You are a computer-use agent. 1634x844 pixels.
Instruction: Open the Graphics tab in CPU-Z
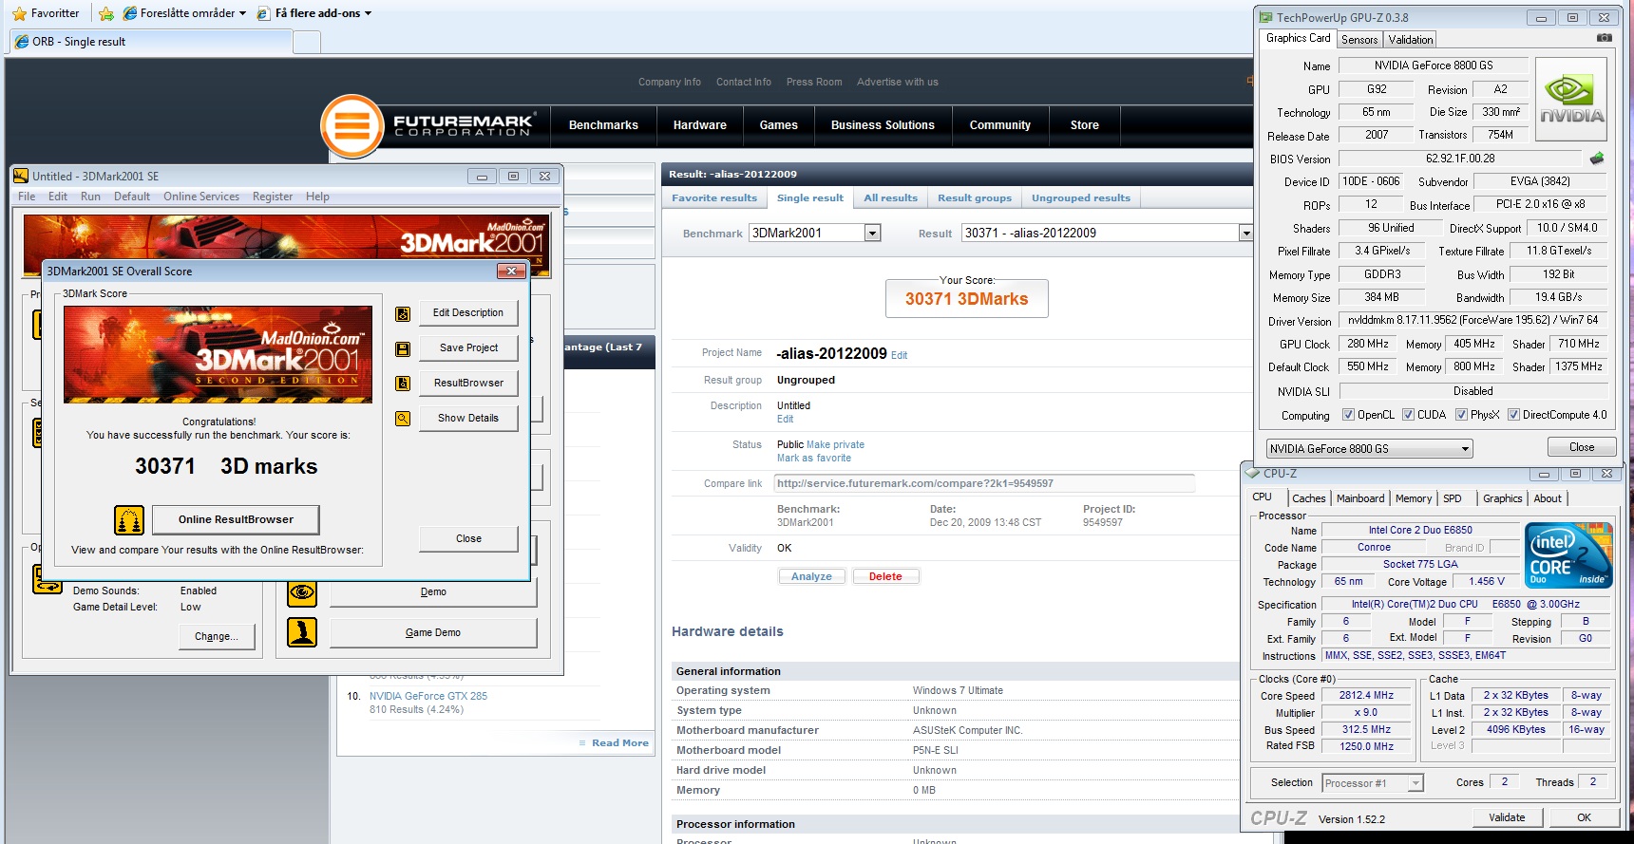(1502, 498)
